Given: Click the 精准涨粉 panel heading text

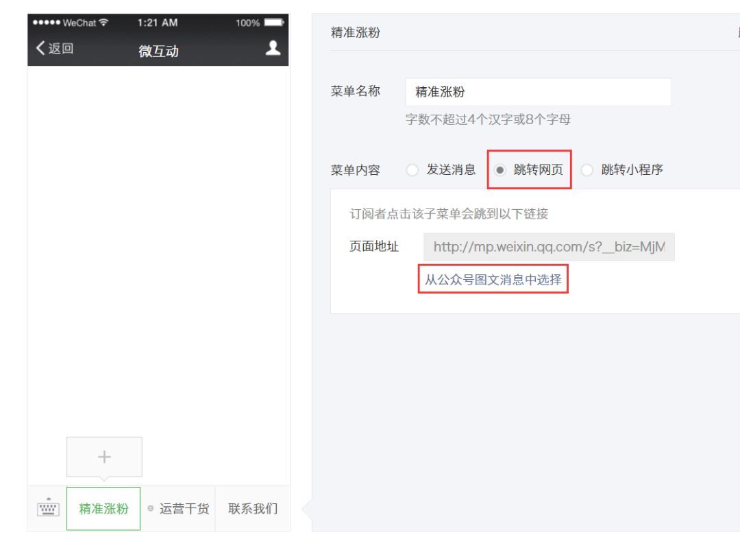Looking at the screenshot, I should pyautogui.click(x=356, y=33).
